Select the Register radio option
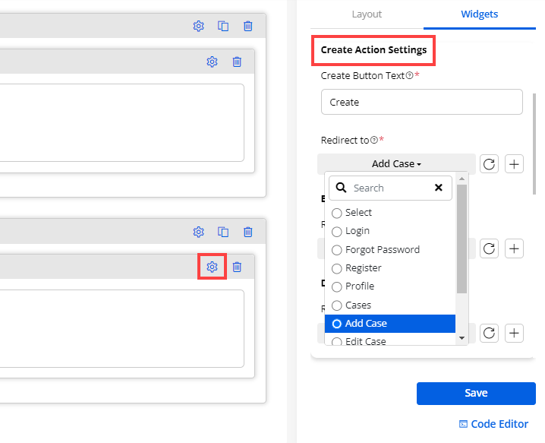545x443 pixels. pyautogui.click(x=337, y=268)
